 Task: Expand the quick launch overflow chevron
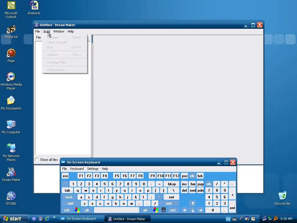click(x=54, y=217)
